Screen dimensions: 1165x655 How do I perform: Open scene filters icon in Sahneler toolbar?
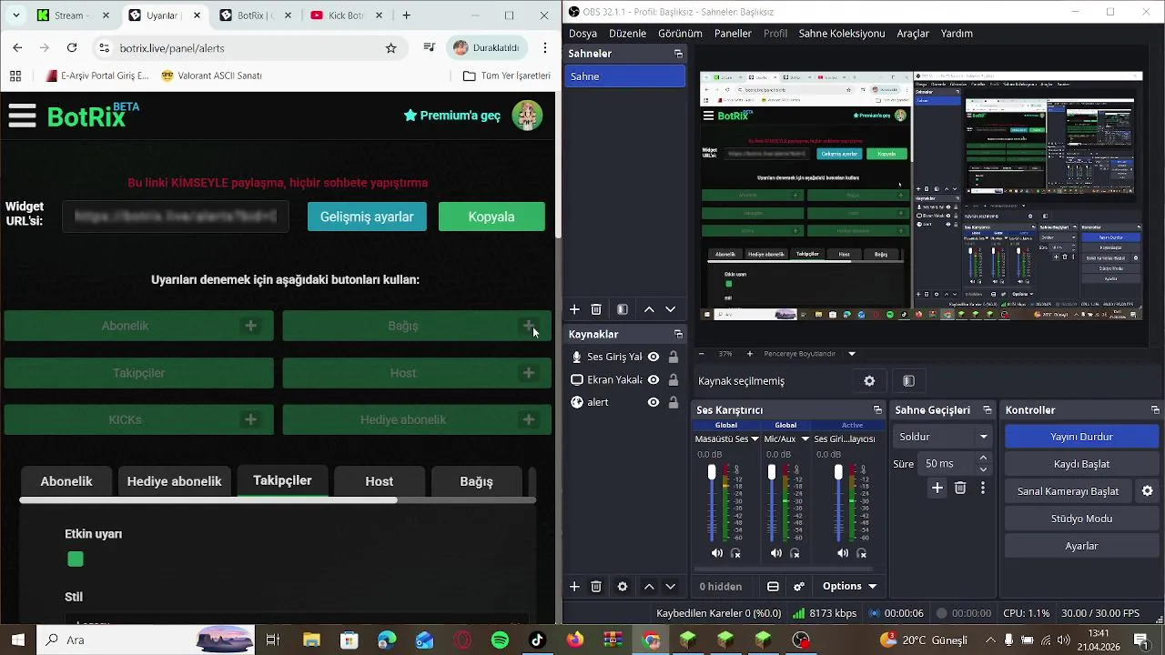pyautogui.click(x=623, y=309)
